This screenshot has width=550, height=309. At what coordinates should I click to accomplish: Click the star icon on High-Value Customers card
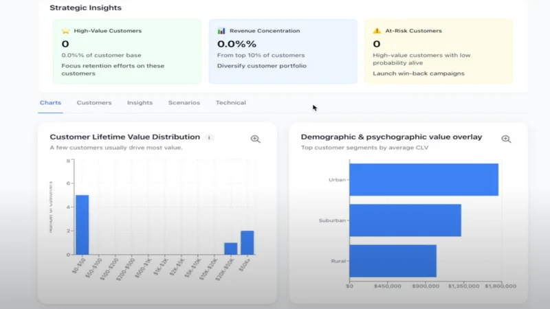(65, 31)
